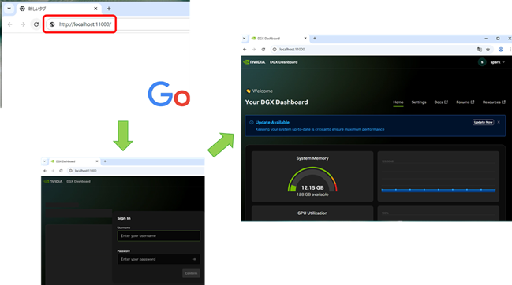
Task: Click the NVIDIA logo on the sign-in page
Action: pos(53,181)
